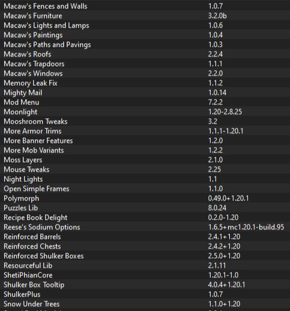
Task: Click version 1.1.1-1.20.1 of More Armor Trims
Action: (226, 131)
